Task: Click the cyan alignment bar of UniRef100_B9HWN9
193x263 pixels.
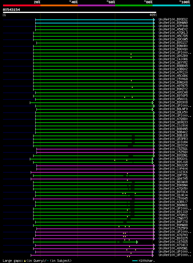Action: [x=94, y=23]
